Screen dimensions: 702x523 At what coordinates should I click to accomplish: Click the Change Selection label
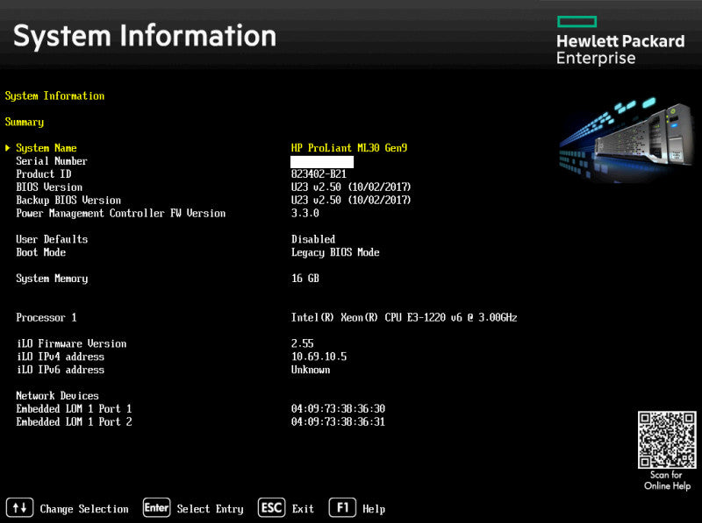[84, 509]
